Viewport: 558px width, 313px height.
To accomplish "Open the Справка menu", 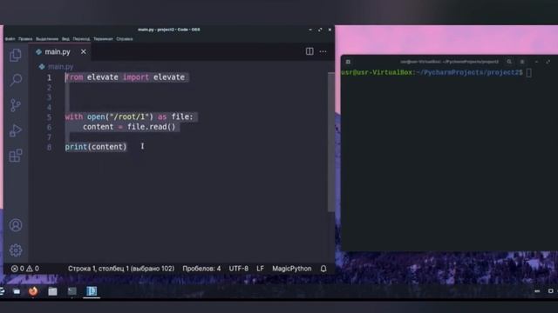I will [125, 38].
